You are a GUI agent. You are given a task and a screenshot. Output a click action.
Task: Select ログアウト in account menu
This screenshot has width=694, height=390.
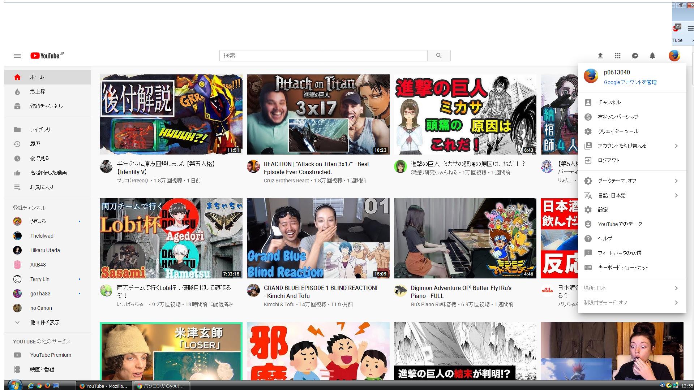click(x=632, y=160)
